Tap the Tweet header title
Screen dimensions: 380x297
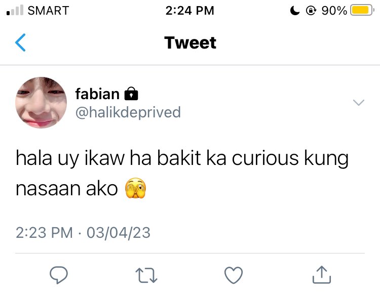click(190, 43)
